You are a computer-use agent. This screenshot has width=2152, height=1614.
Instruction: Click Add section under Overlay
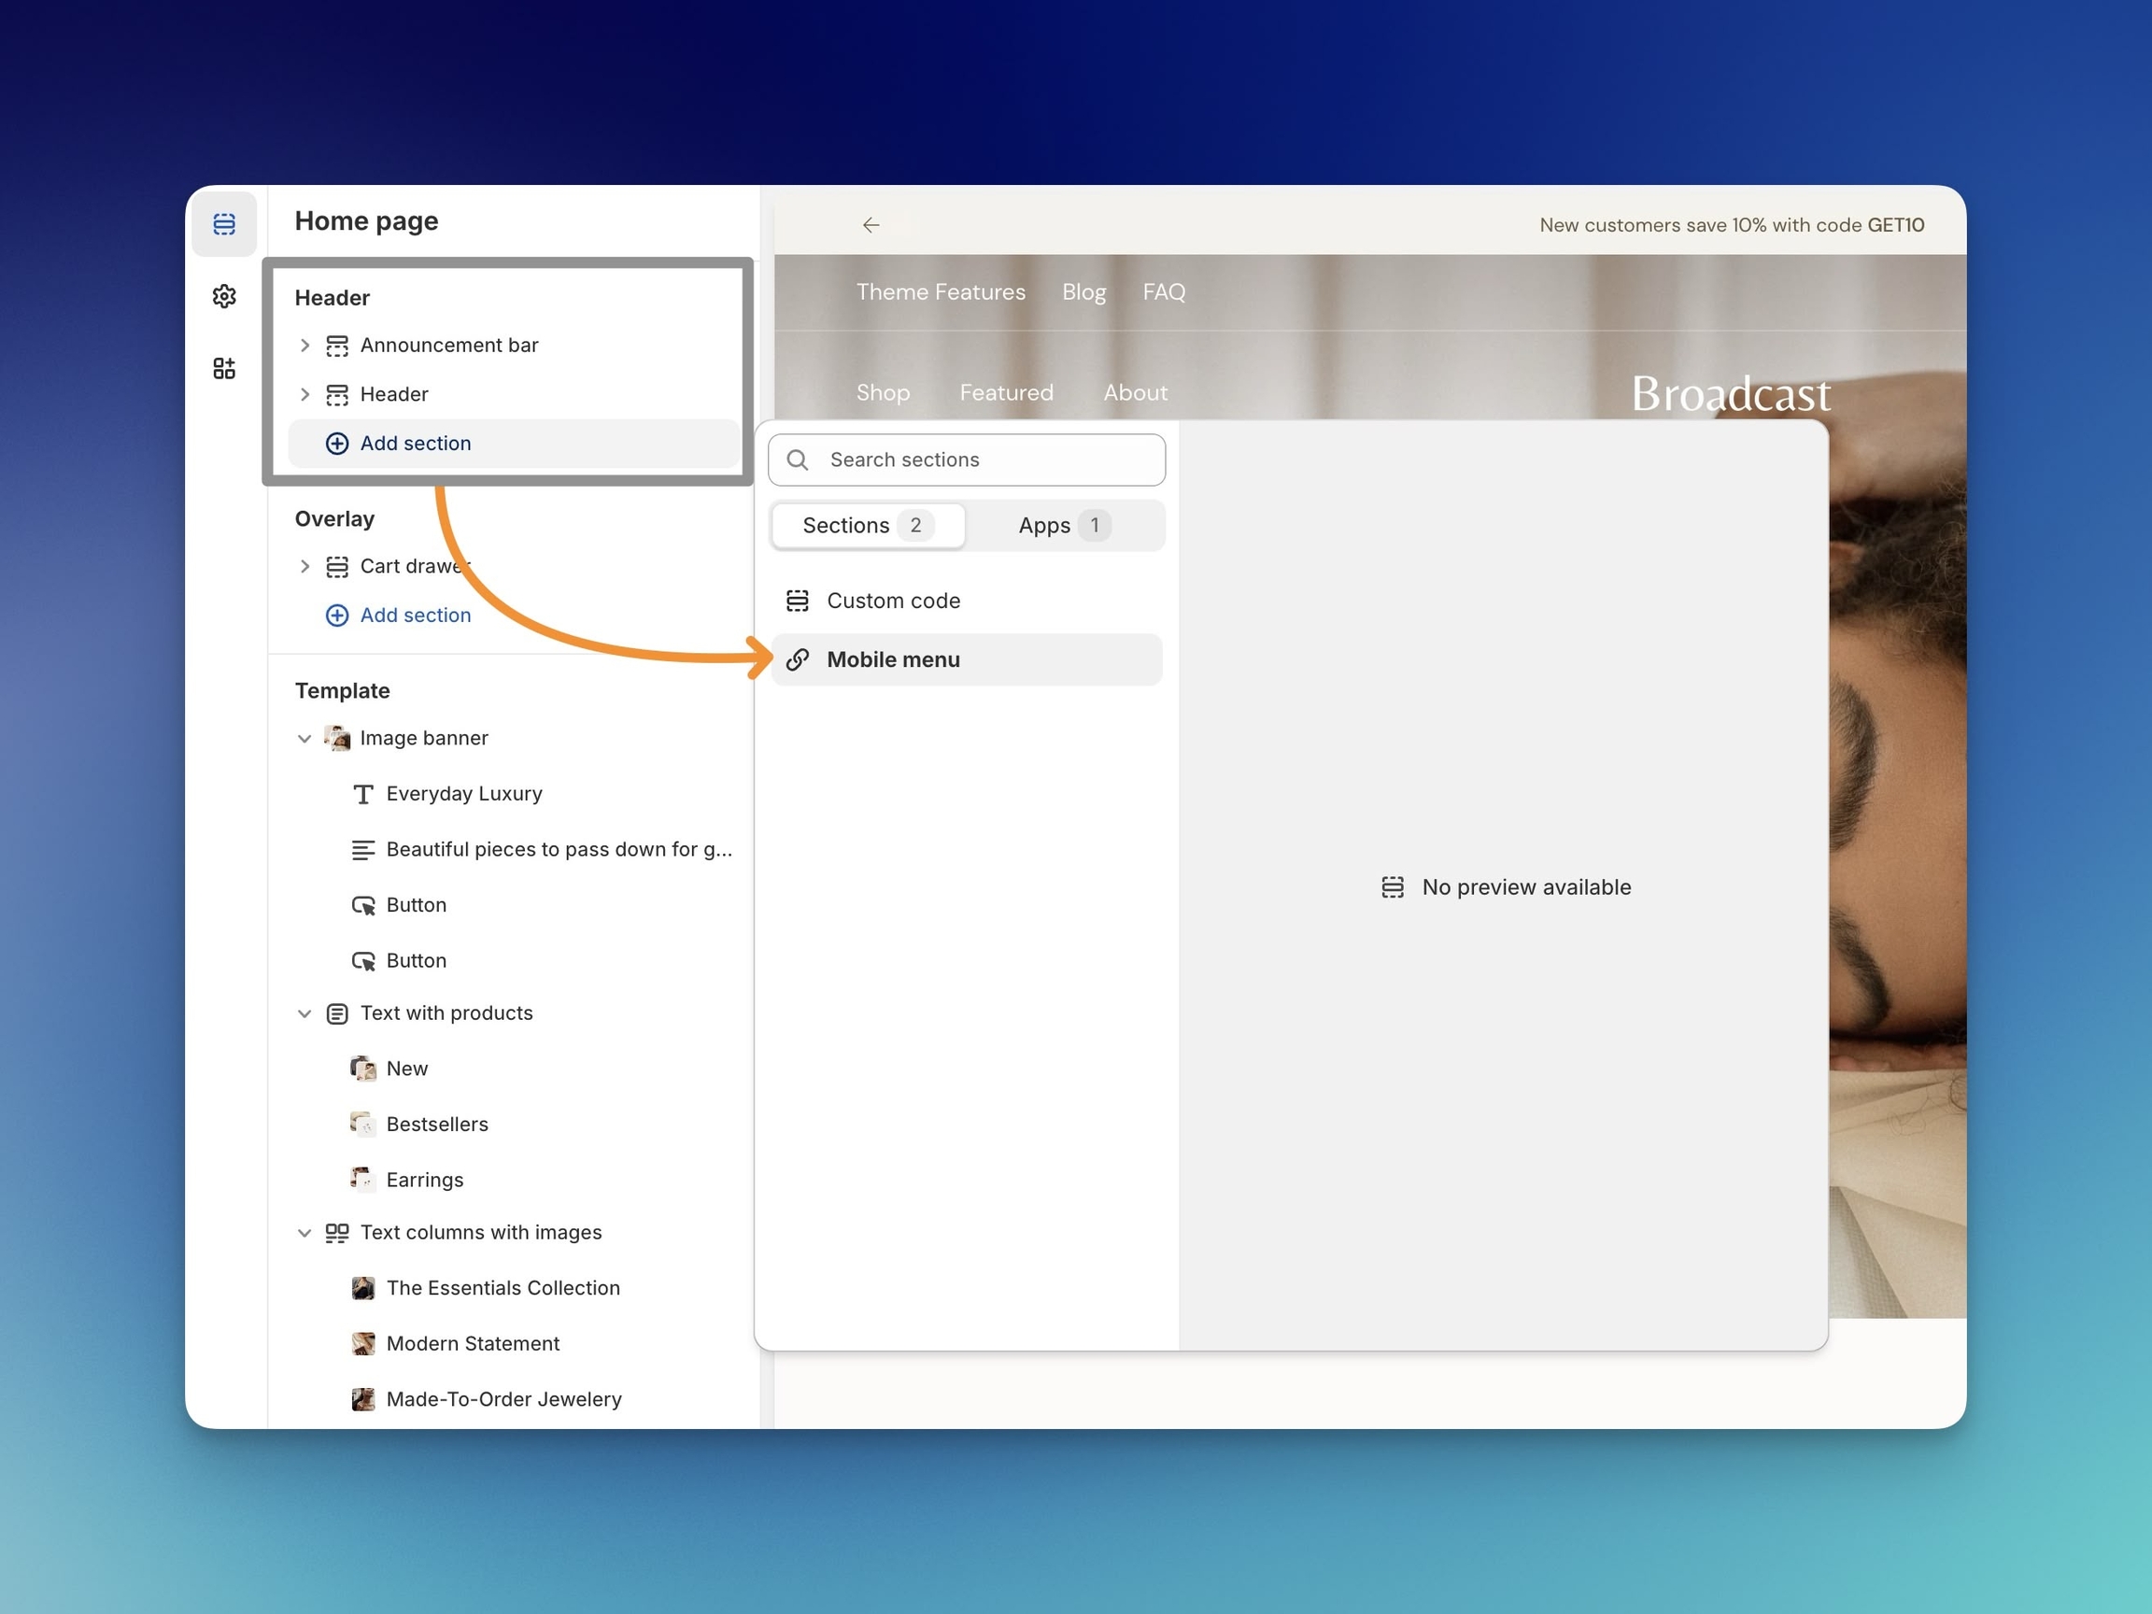pos(416,615)
